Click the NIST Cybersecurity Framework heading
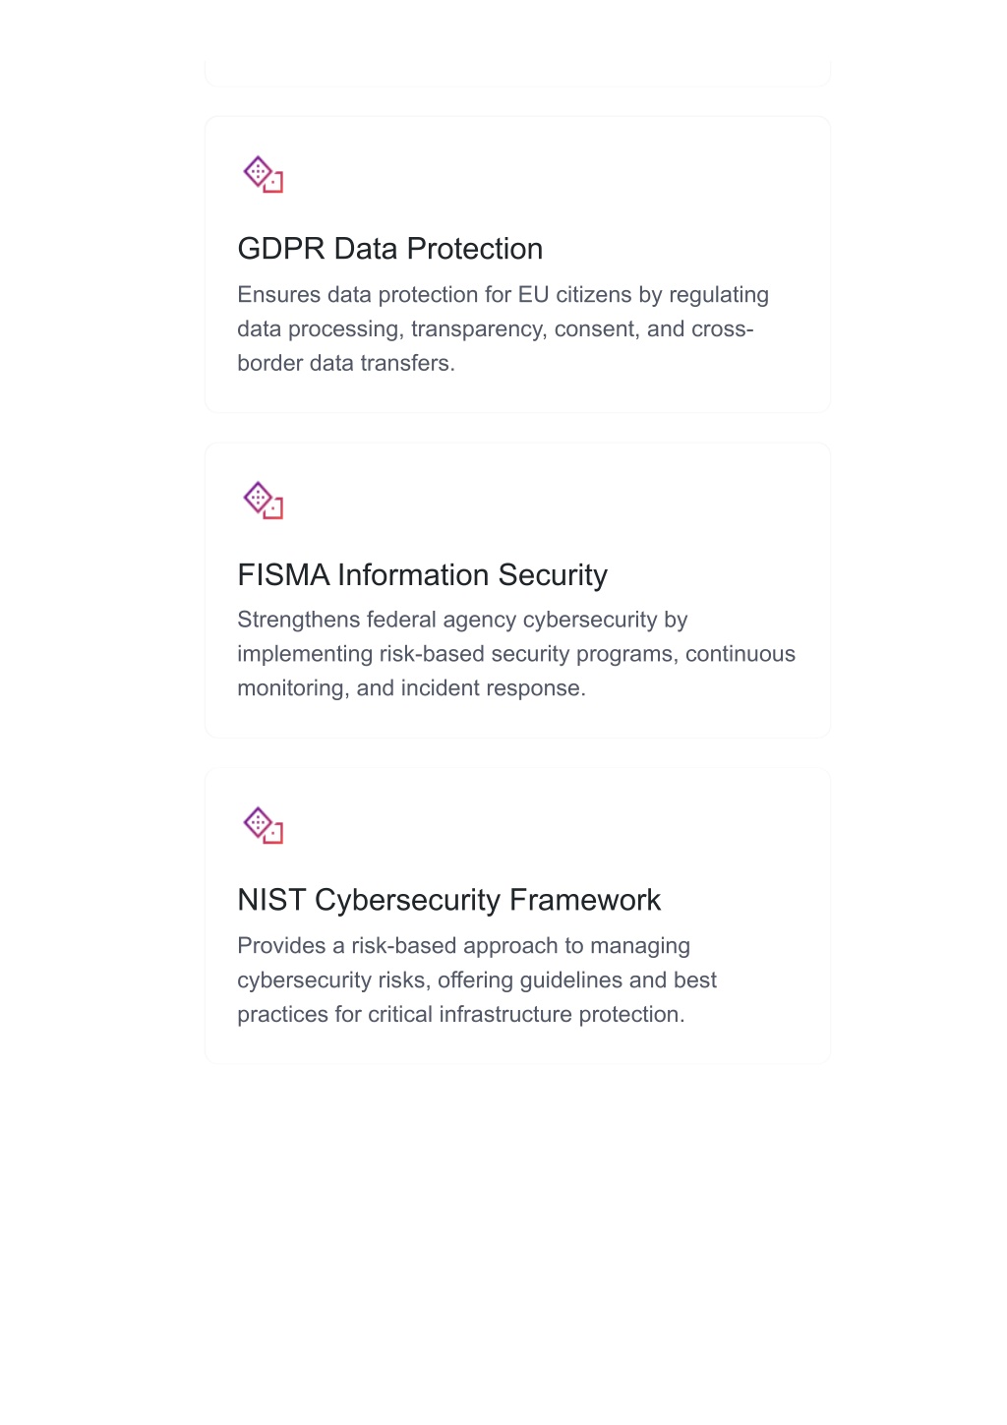The image size is (1007, 1425). pos(449,900)
